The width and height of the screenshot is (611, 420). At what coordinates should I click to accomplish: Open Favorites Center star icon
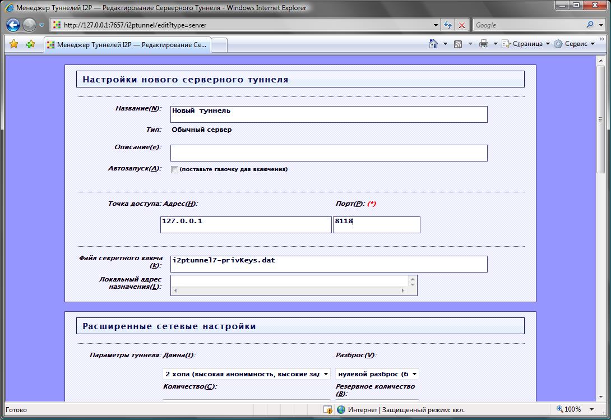[x=14, y=44]
